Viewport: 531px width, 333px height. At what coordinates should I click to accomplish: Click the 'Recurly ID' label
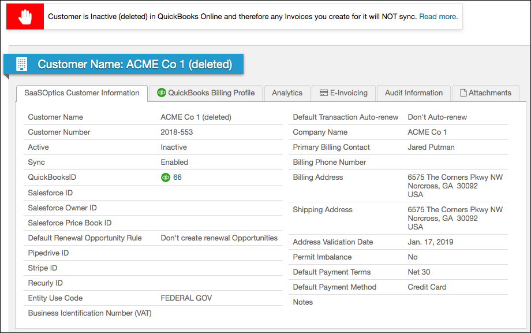pyautogui.click(x=46, y=283)
